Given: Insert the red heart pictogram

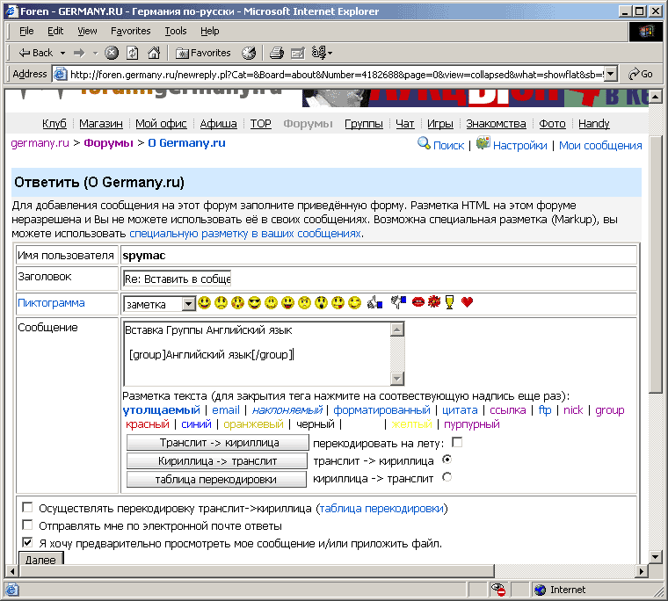Looking at the screenshot, I should (467, 303).
